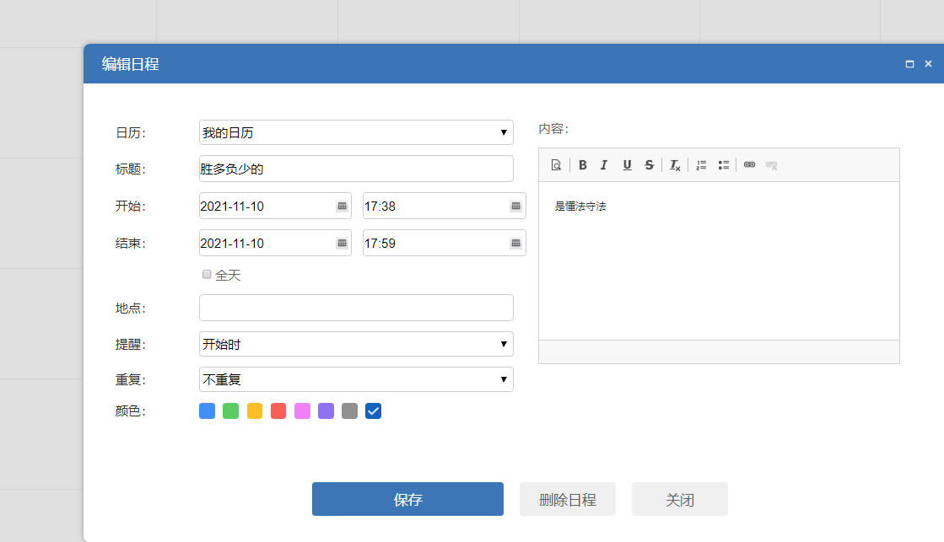Open start date calendar picker
This screenshot has height=542, width=944.
342,206
